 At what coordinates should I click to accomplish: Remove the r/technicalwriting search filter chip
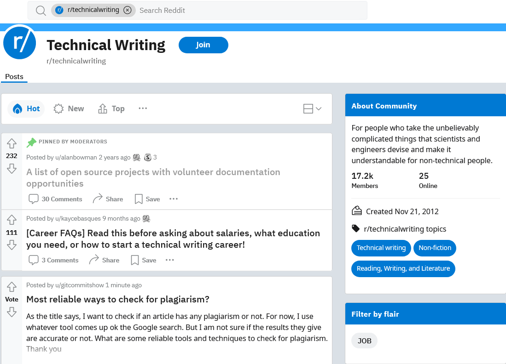[128, 10]
